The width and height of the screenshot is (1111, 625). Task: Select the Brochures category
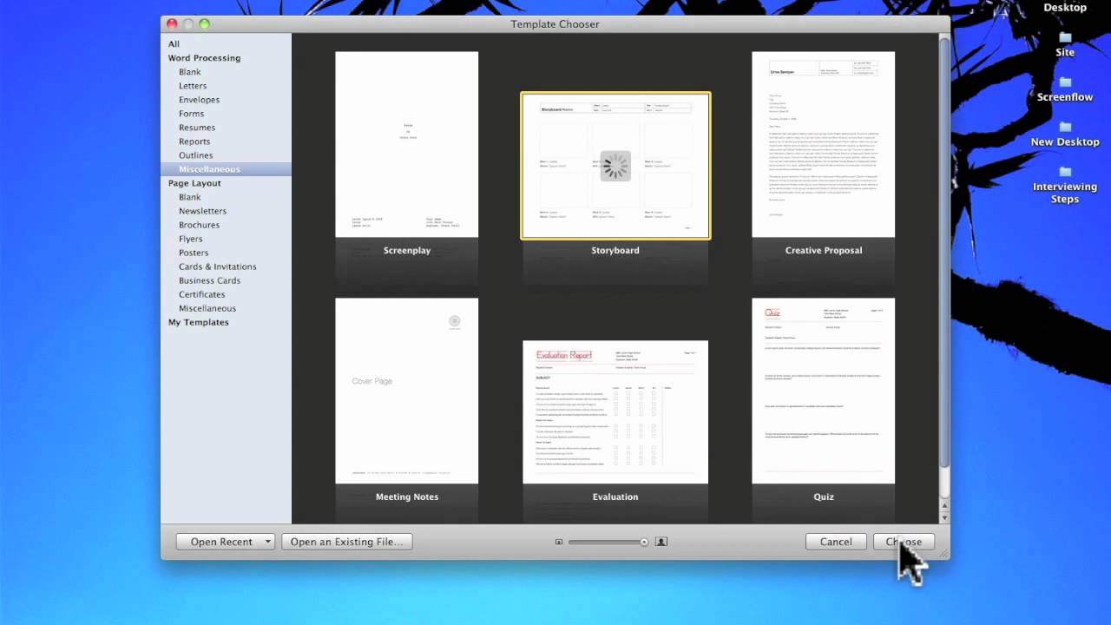pyautogui.click(x=199, y=225)
